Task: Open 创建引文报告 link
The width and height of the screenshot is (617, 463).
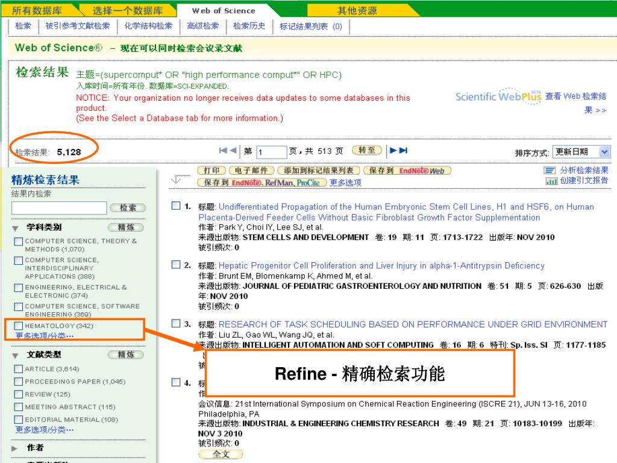Action: tap(584, 181)
